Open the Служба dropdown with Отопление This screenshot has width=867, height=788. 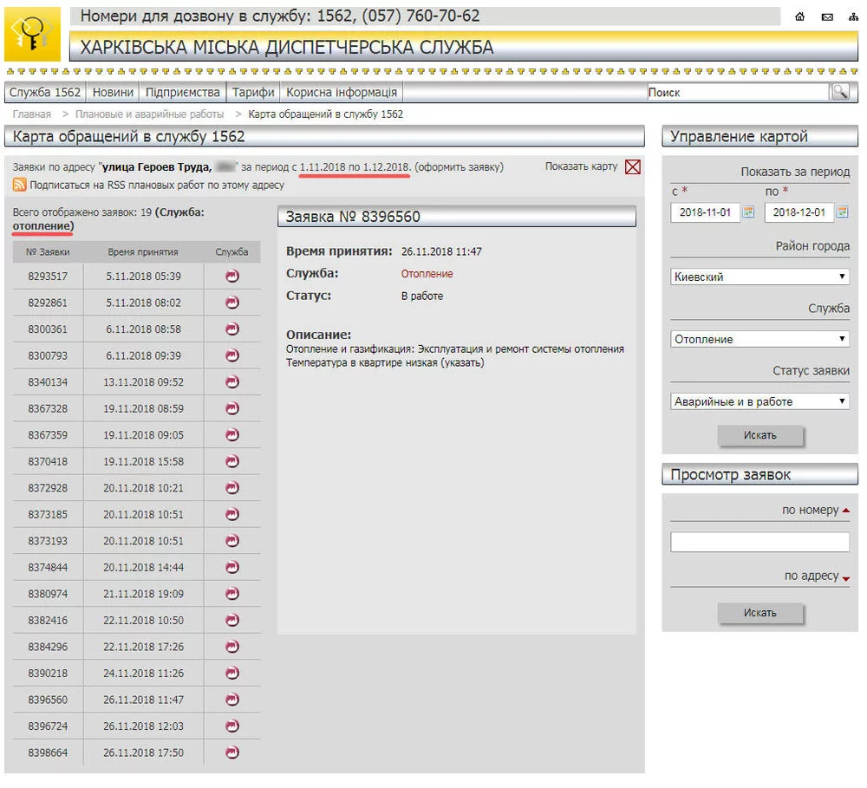759,339
